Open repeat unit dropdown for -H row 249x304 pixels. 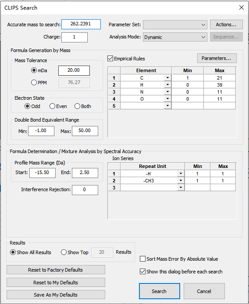click(181, 174)
